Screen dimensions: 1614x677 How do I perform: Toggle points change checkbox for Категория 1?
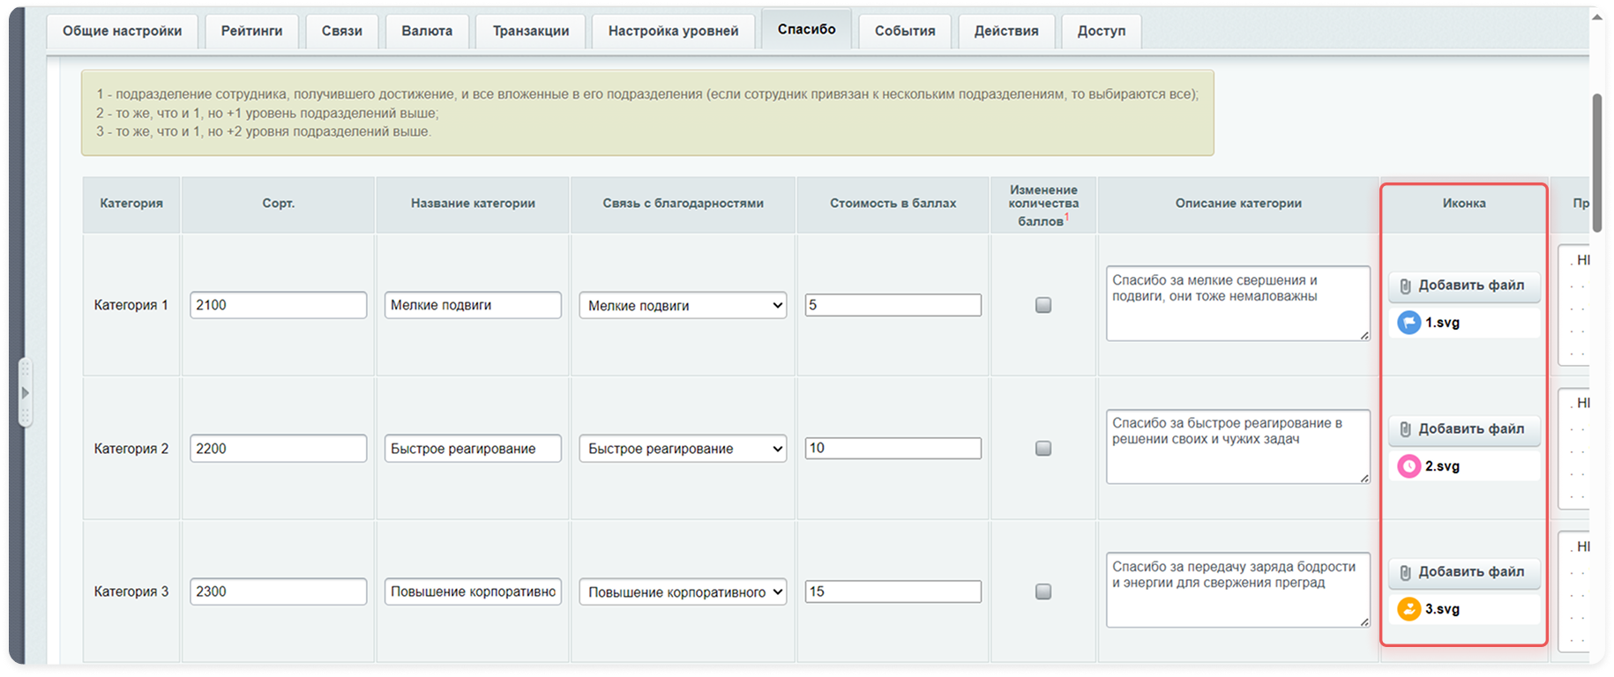click(1043, 305)
